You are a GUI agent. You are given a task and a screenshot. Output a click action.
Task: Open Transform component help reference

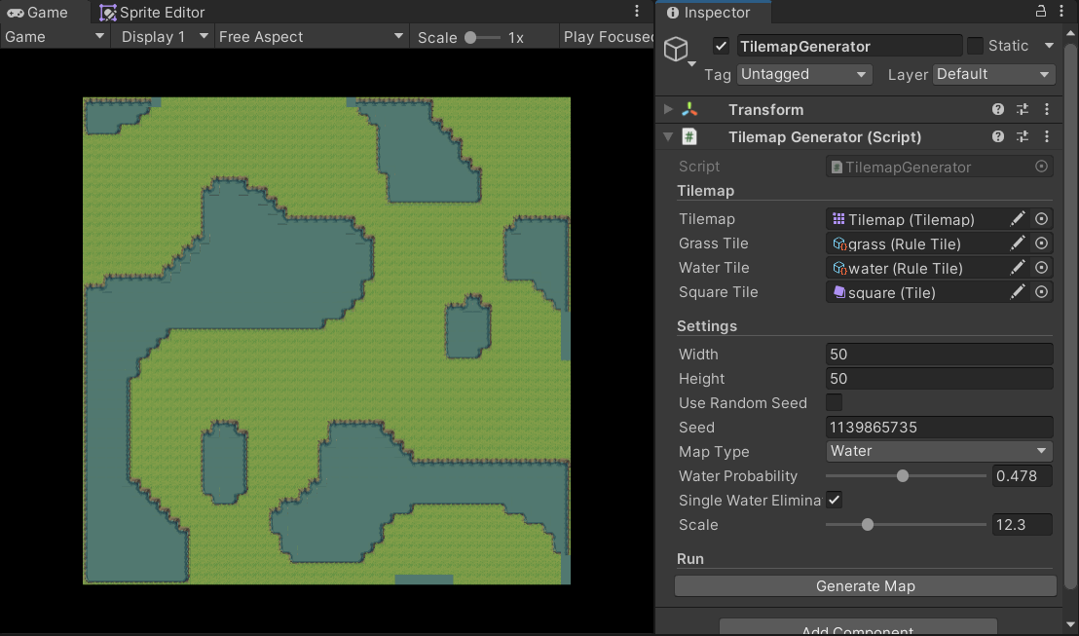(998, 109)
